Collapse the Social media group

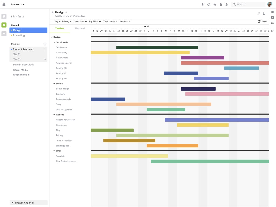54,42
